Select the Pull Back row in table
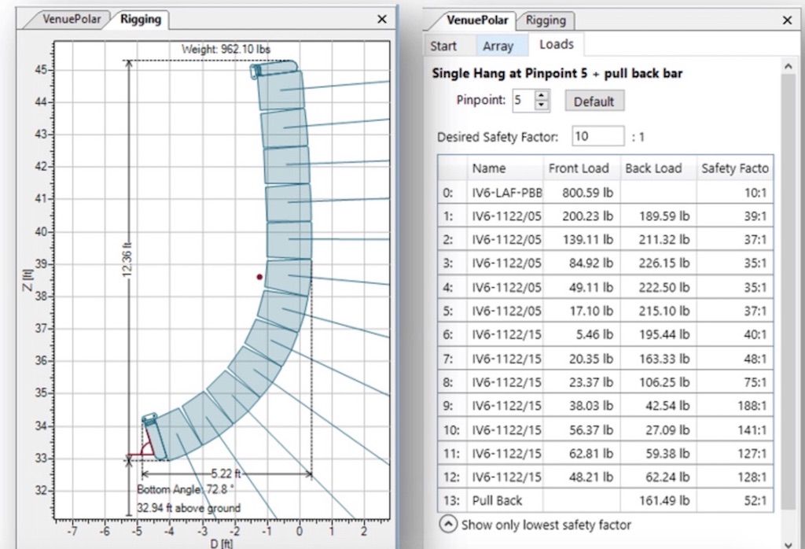The width and height of the screenshot is (805, 549). click(x=497, y=500)
